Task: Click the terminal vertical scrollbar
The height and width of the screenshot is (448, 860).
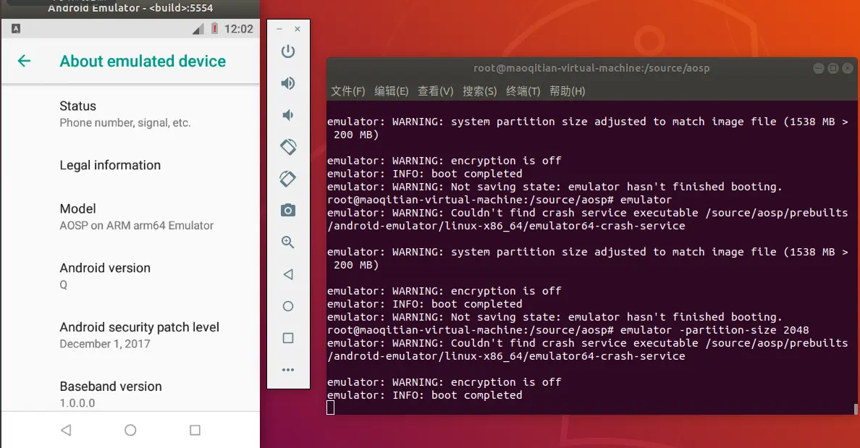Action: [x=856, y=408]
